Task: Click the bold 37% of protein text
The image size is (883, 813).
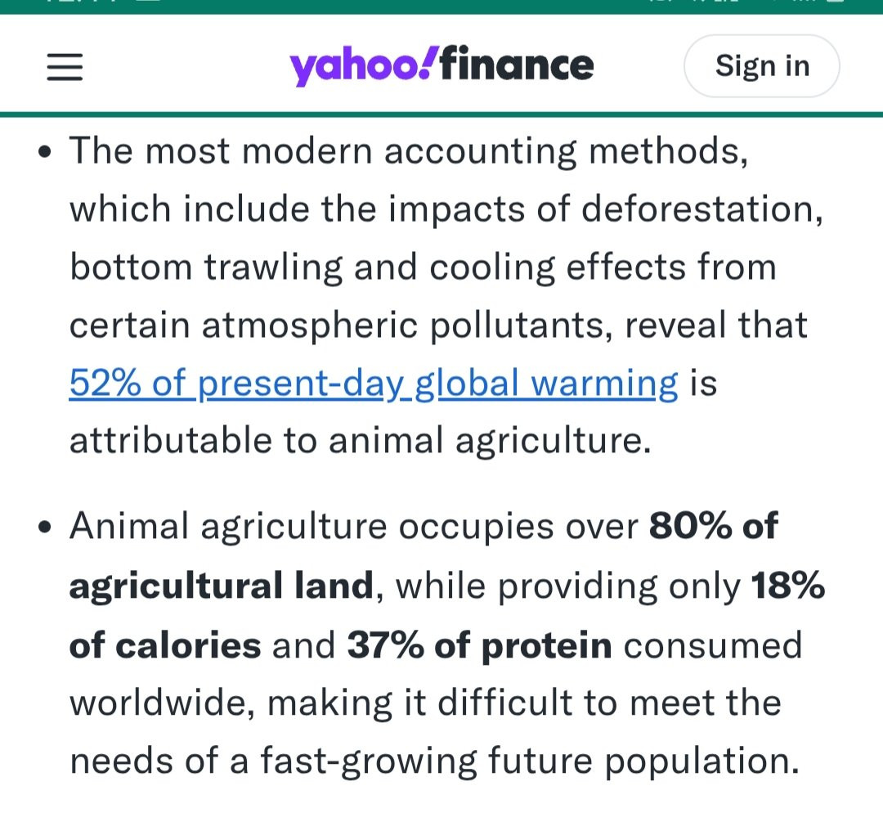Action: [x=479, y=645]
